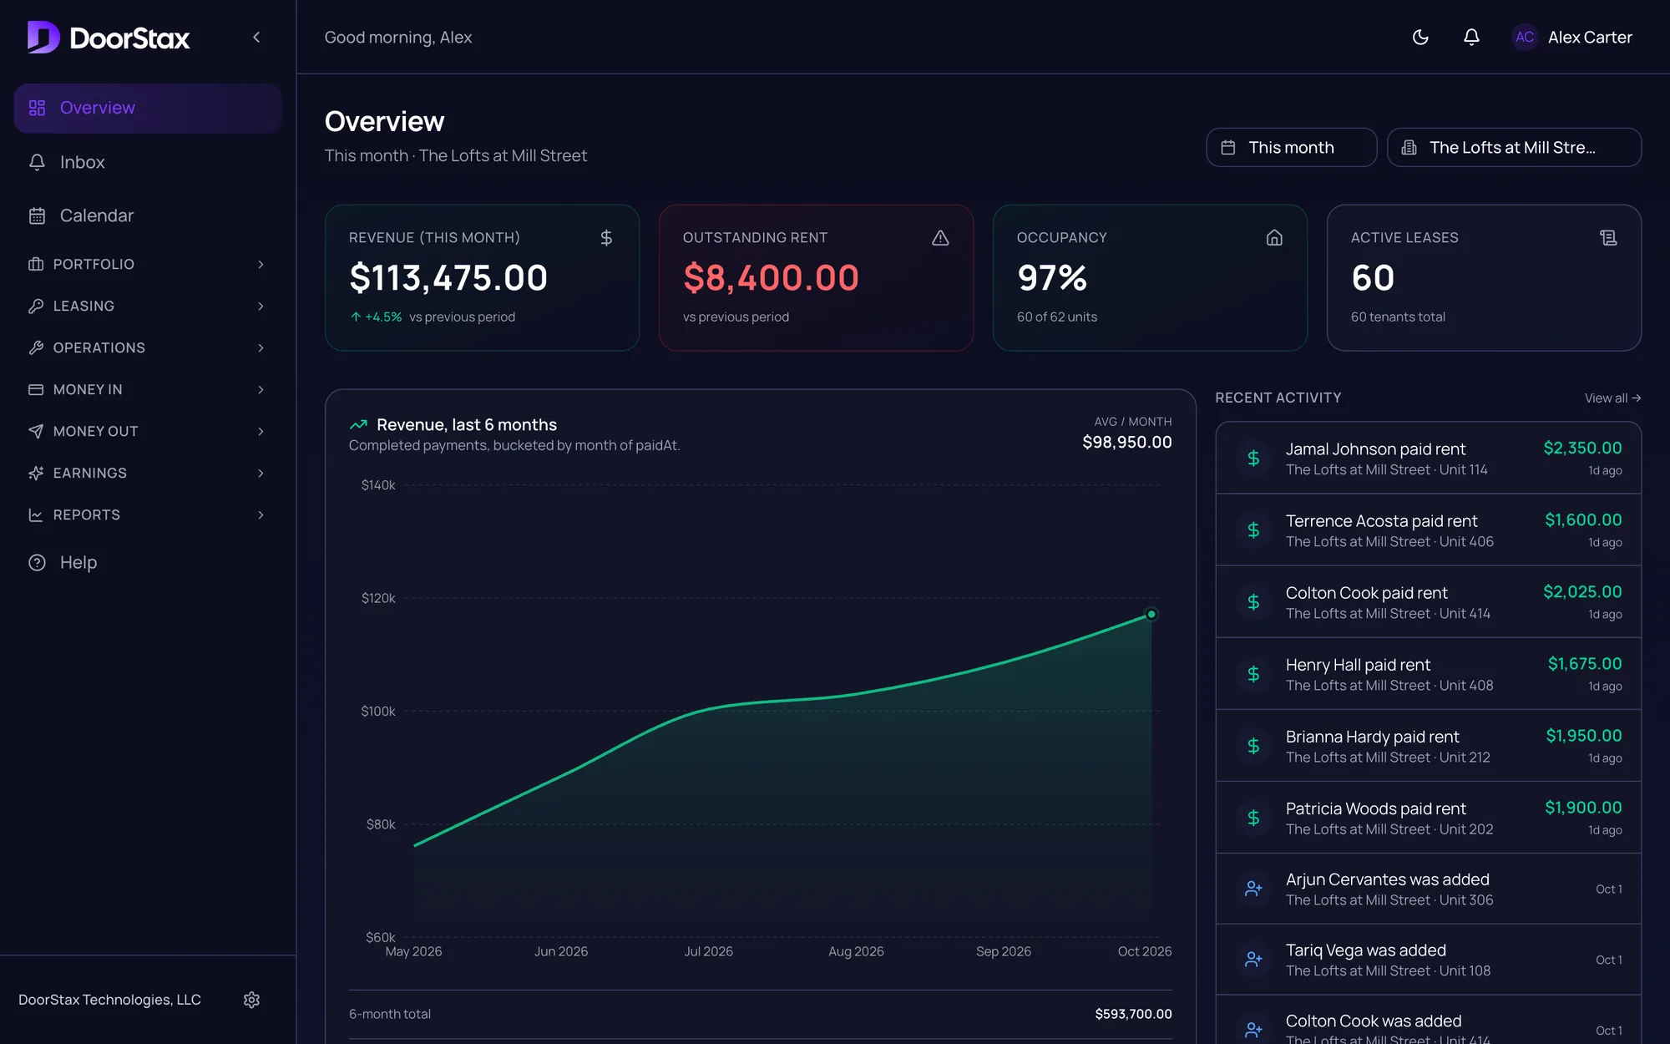The width and height of the screenshot is (1670, 1044).
Task: Click View all recent activity link
Action: [x=1612, y=398]
